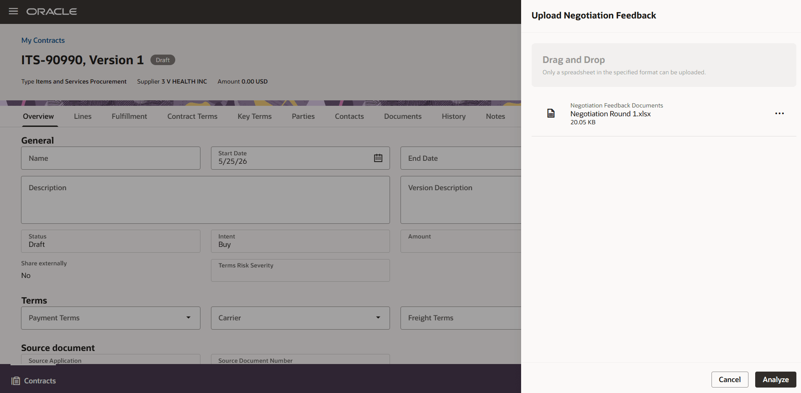The height and width of the screenshot is (393, 801).
Task: Click the Freight Terms field
Action: coord(461,318)
